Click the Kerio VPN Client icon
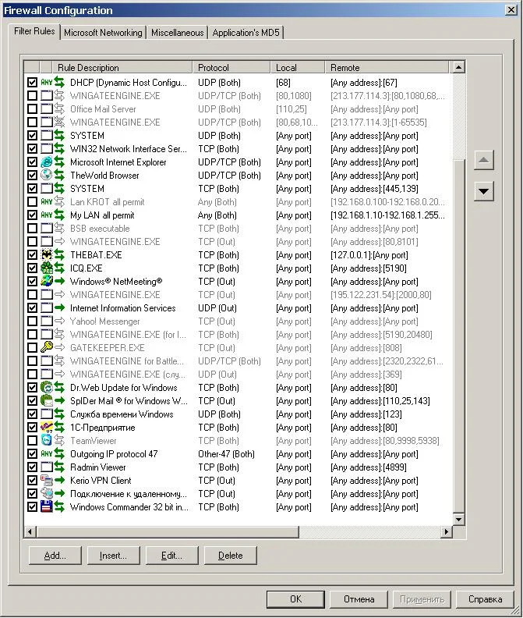The width and height of the screenshot is (523, 618). click(x=47, y=480)
